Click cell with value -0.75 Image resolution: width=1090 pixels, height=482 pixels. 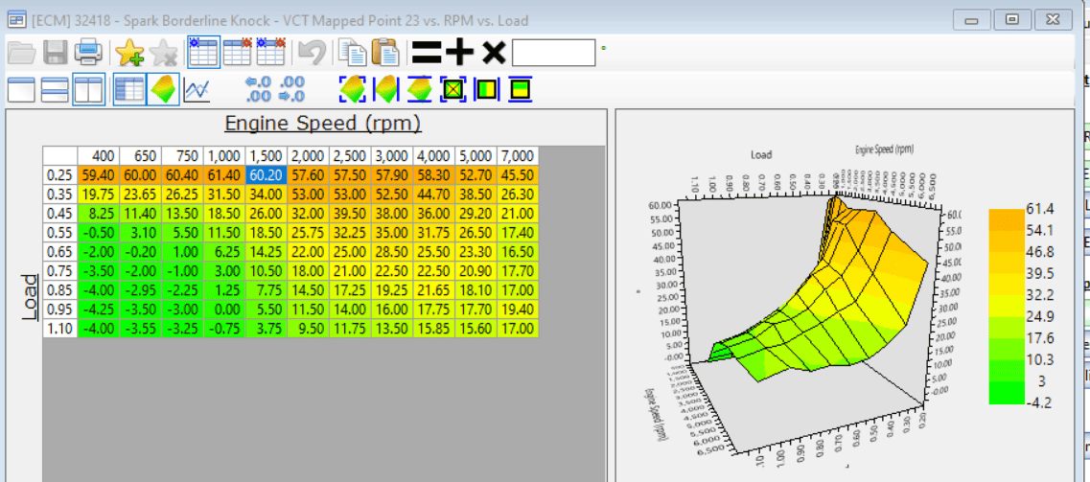[224, 331]
